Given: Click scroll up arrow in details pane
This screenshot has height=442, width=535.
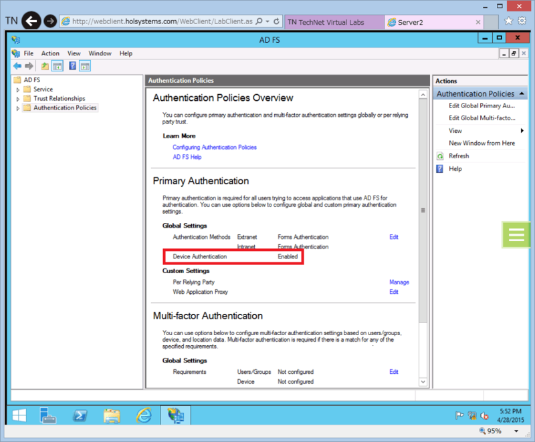Looking at the screenshot, I should coord(423,95).
